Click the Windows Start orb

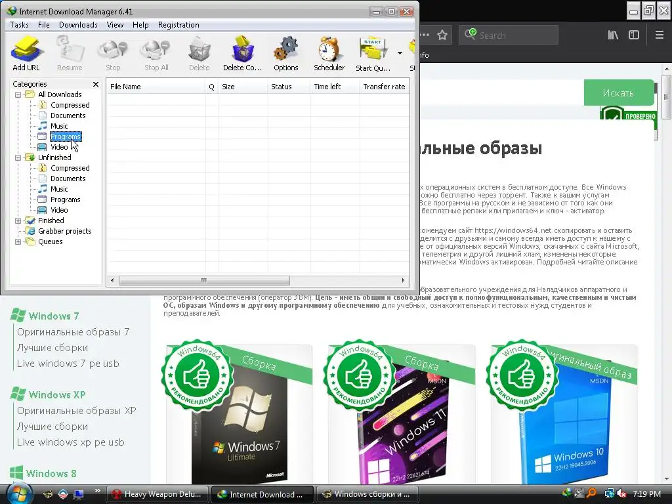[18, 493]
